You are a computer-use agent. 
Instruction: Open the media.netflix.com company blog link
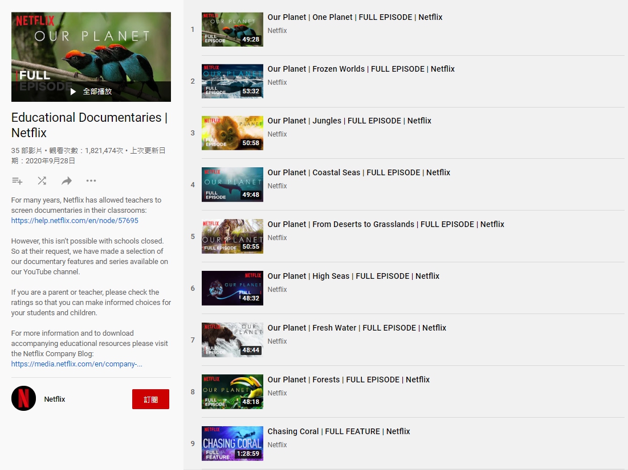coord(76,364)
